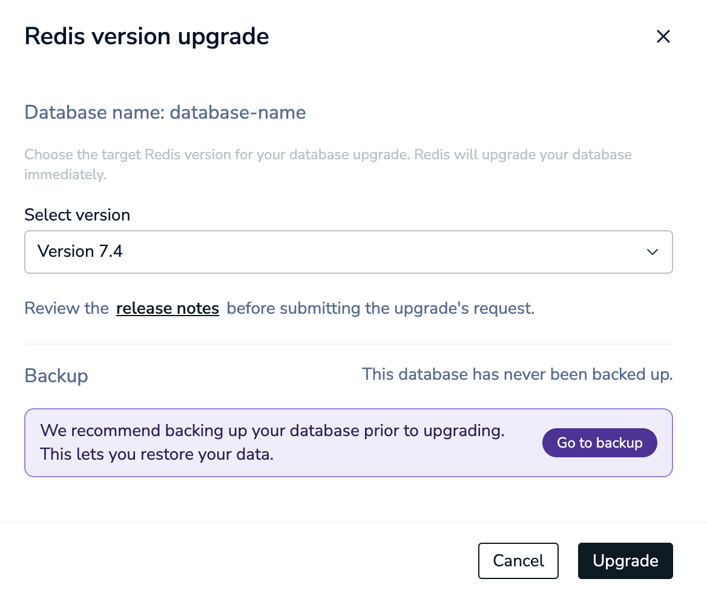This screenshot has height=596, width=707.
Task: Click 'This database has never been backed up' text
Action: [x=517, y=374]
